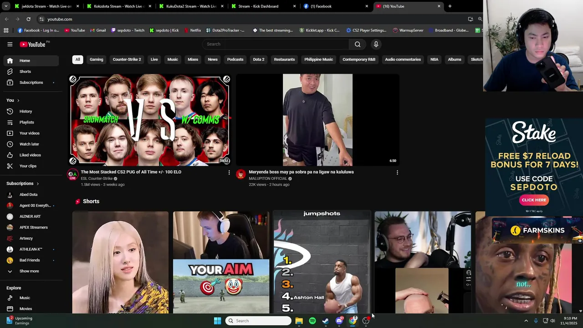Image resolution: width=583 pixels, height=328 pixels.
Task: Open Liked videos in the sidebar
Action: point(31,155)
